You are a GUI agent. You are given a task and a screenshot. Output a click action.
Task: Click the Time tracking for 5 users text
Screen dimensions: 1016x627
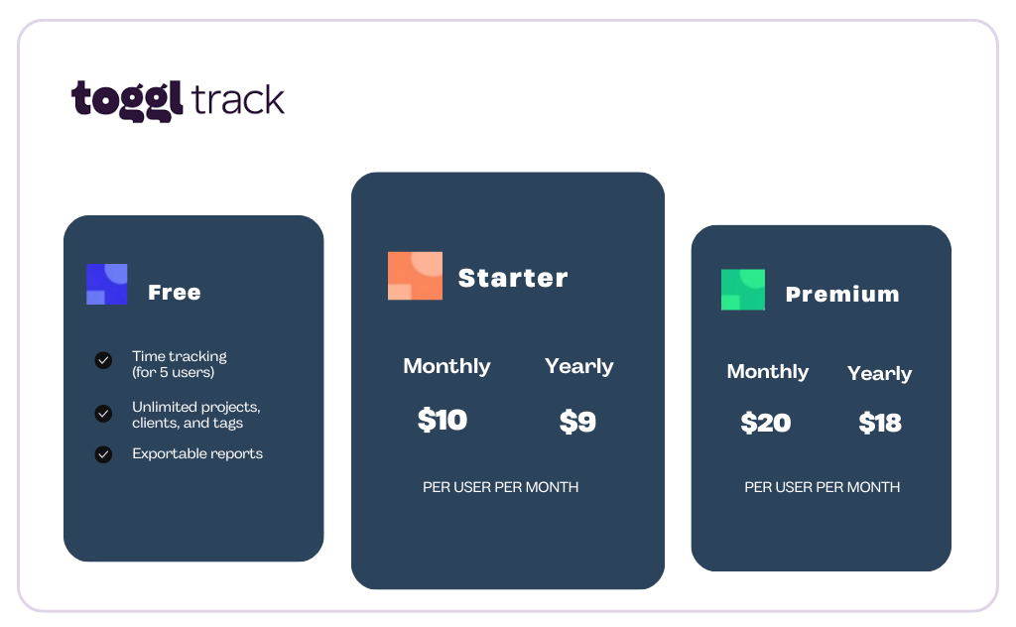[x=180, y=364]
